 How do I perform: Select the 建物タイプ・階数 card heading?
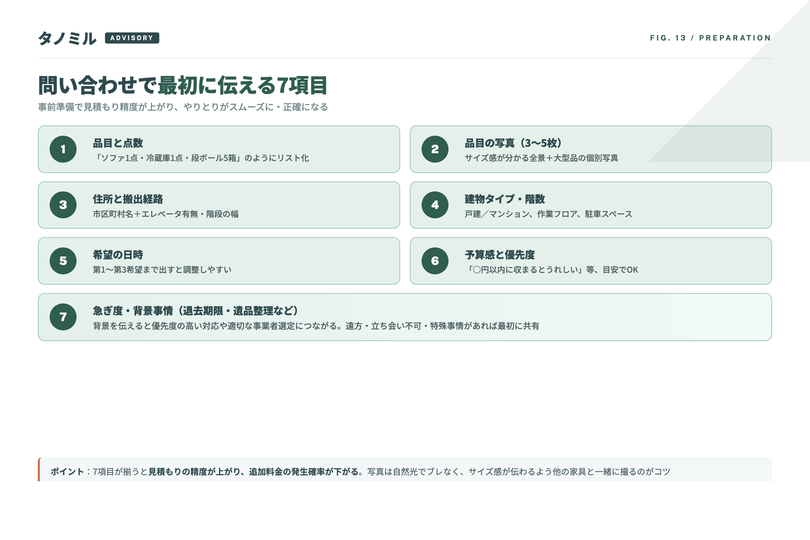point(505,199)
